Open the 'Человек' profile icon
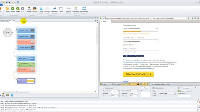Image resolution: width=200 pixels, height=112 pixels. [29, 8]
